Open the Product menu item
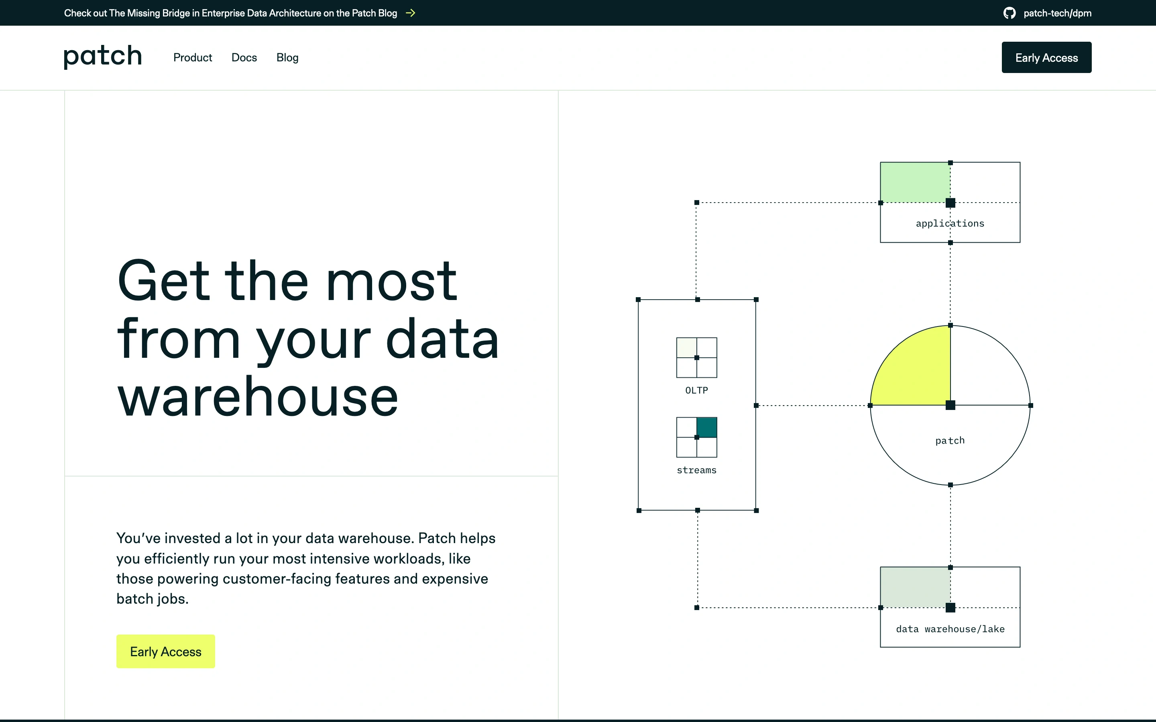The height and width of the screenshot is (722, 1156). tap(193, 58)
